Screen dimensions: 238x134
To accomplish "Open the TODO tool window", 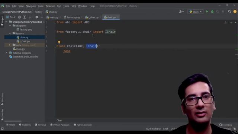I will click(11, 125).
